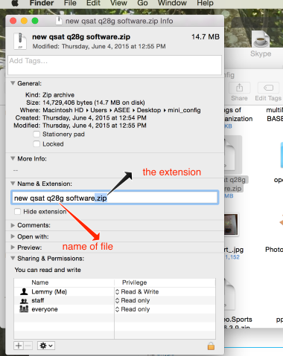This screenshot has height=356, width=283.
Task: Click the Add Tags field
Action: pyautogui.click(x=115, y=65)
